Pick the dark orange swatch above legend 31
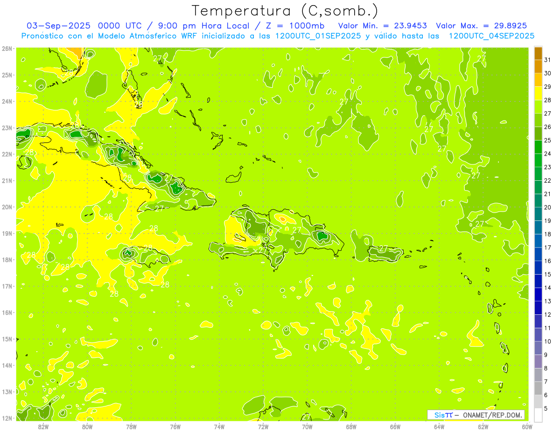The image size is (560, 433). [538, 53]
